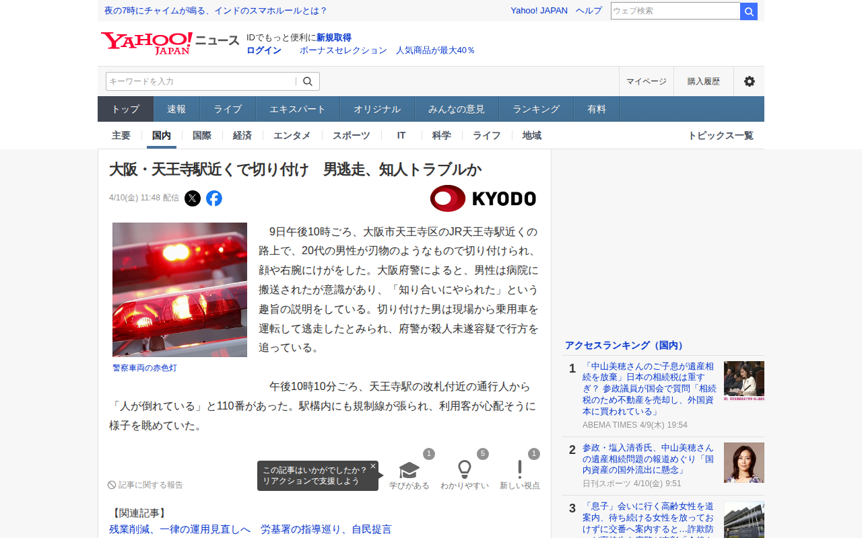Focus the ウェブ検索 input field
The image size is (862, 538).
675,11
